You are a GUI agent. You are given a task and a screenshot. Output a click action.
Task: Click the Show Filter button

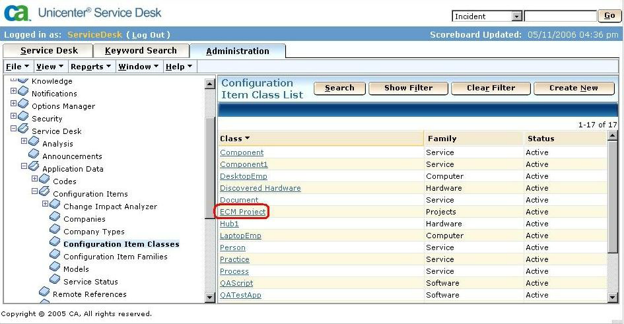pos(408,88)
